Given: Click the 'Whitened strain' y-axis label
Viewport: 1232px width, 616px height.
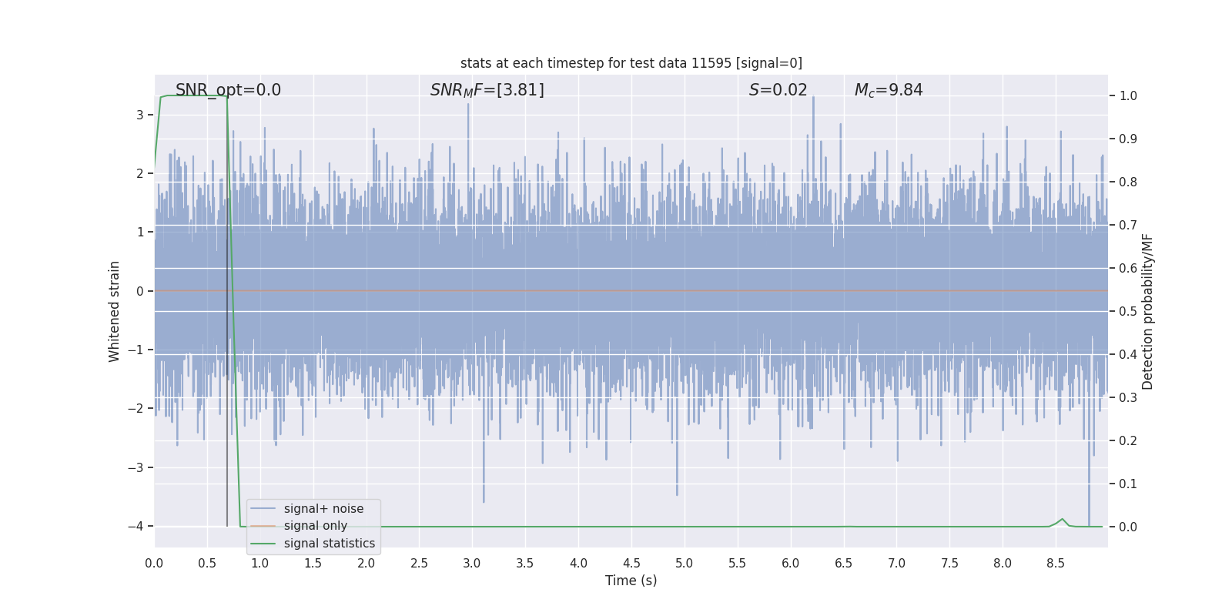Looking at the screenshot, I should [115, 311].
